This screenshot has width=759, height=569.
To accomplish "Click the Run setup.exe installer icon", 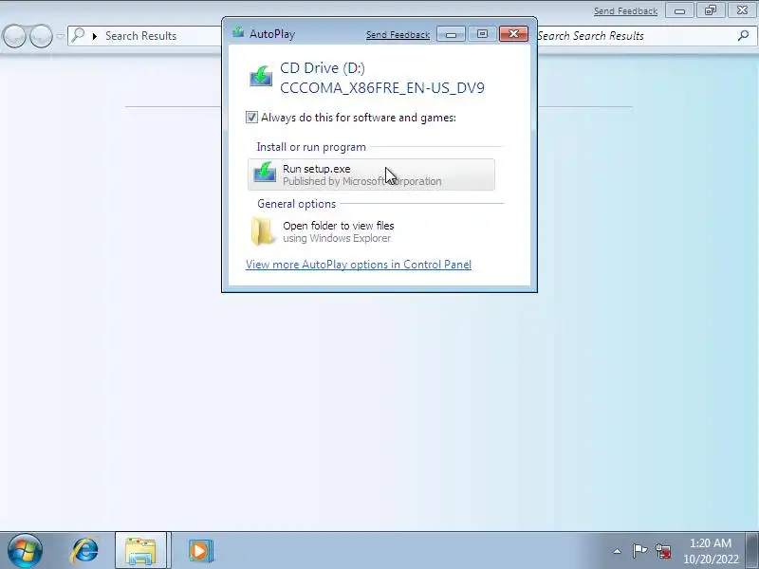I will point(265,173).
